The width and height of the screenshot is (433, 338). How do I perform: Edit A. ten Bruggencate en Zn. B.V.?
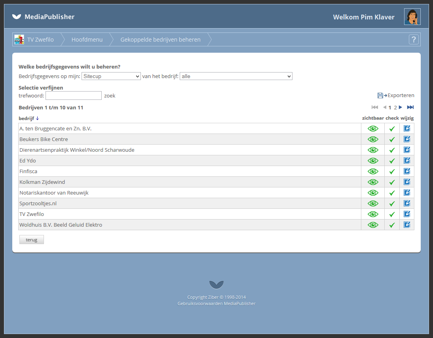(407, 128)
